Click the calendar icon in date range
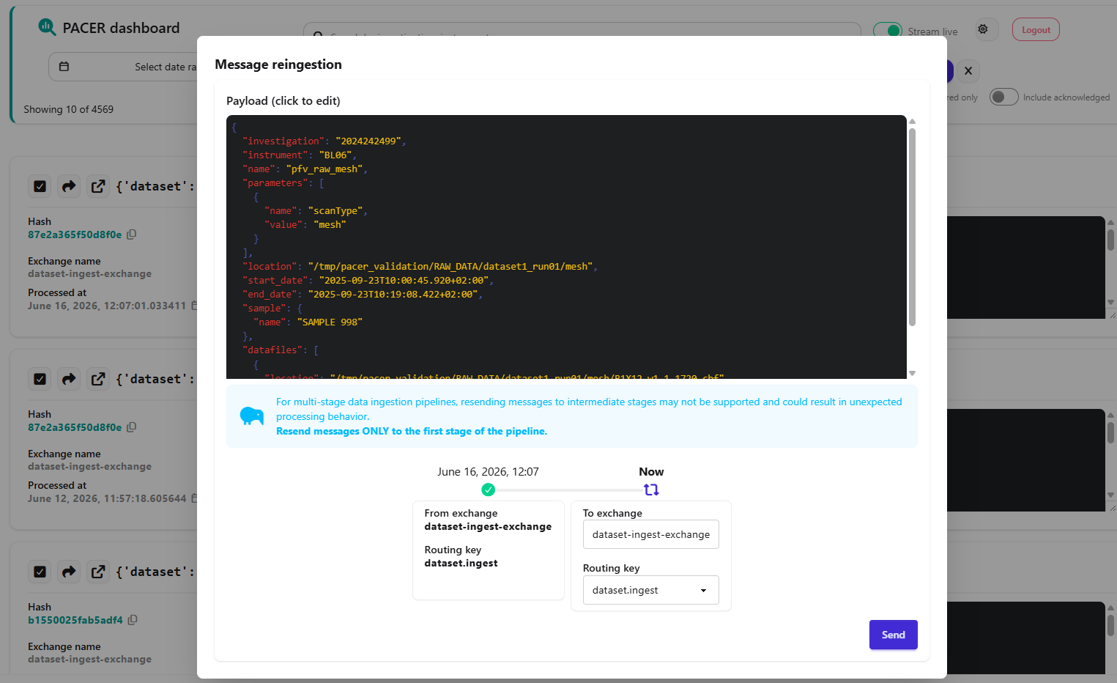The width and height of the screenshot is (1117, 683). pos(64,67)
